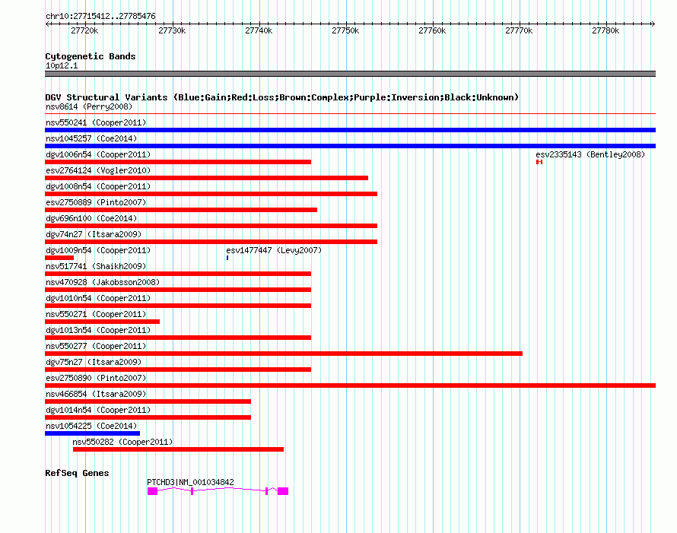Image resolution: width=677 pixels, height=533 pixels.
Task: Click the ruler's left end arrow
Action: coord(47,24)
